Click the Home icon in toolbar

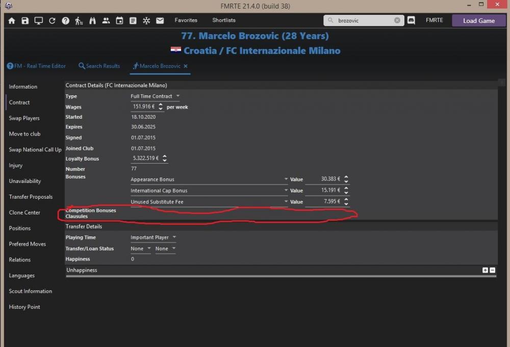coord(12,21)
